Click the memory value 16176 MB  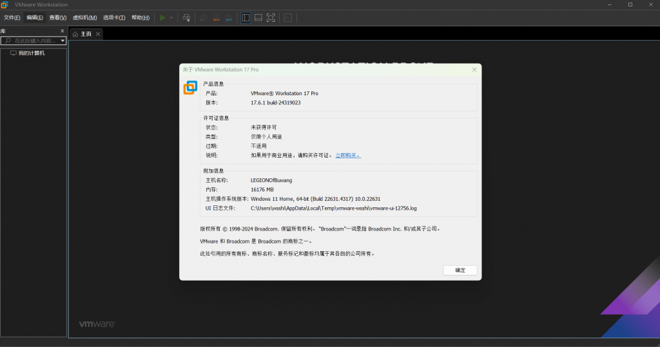pyautogui.click(x=262, y=190)
